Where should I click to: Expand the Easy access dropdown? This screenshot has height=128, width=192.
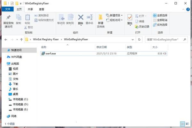122,20
